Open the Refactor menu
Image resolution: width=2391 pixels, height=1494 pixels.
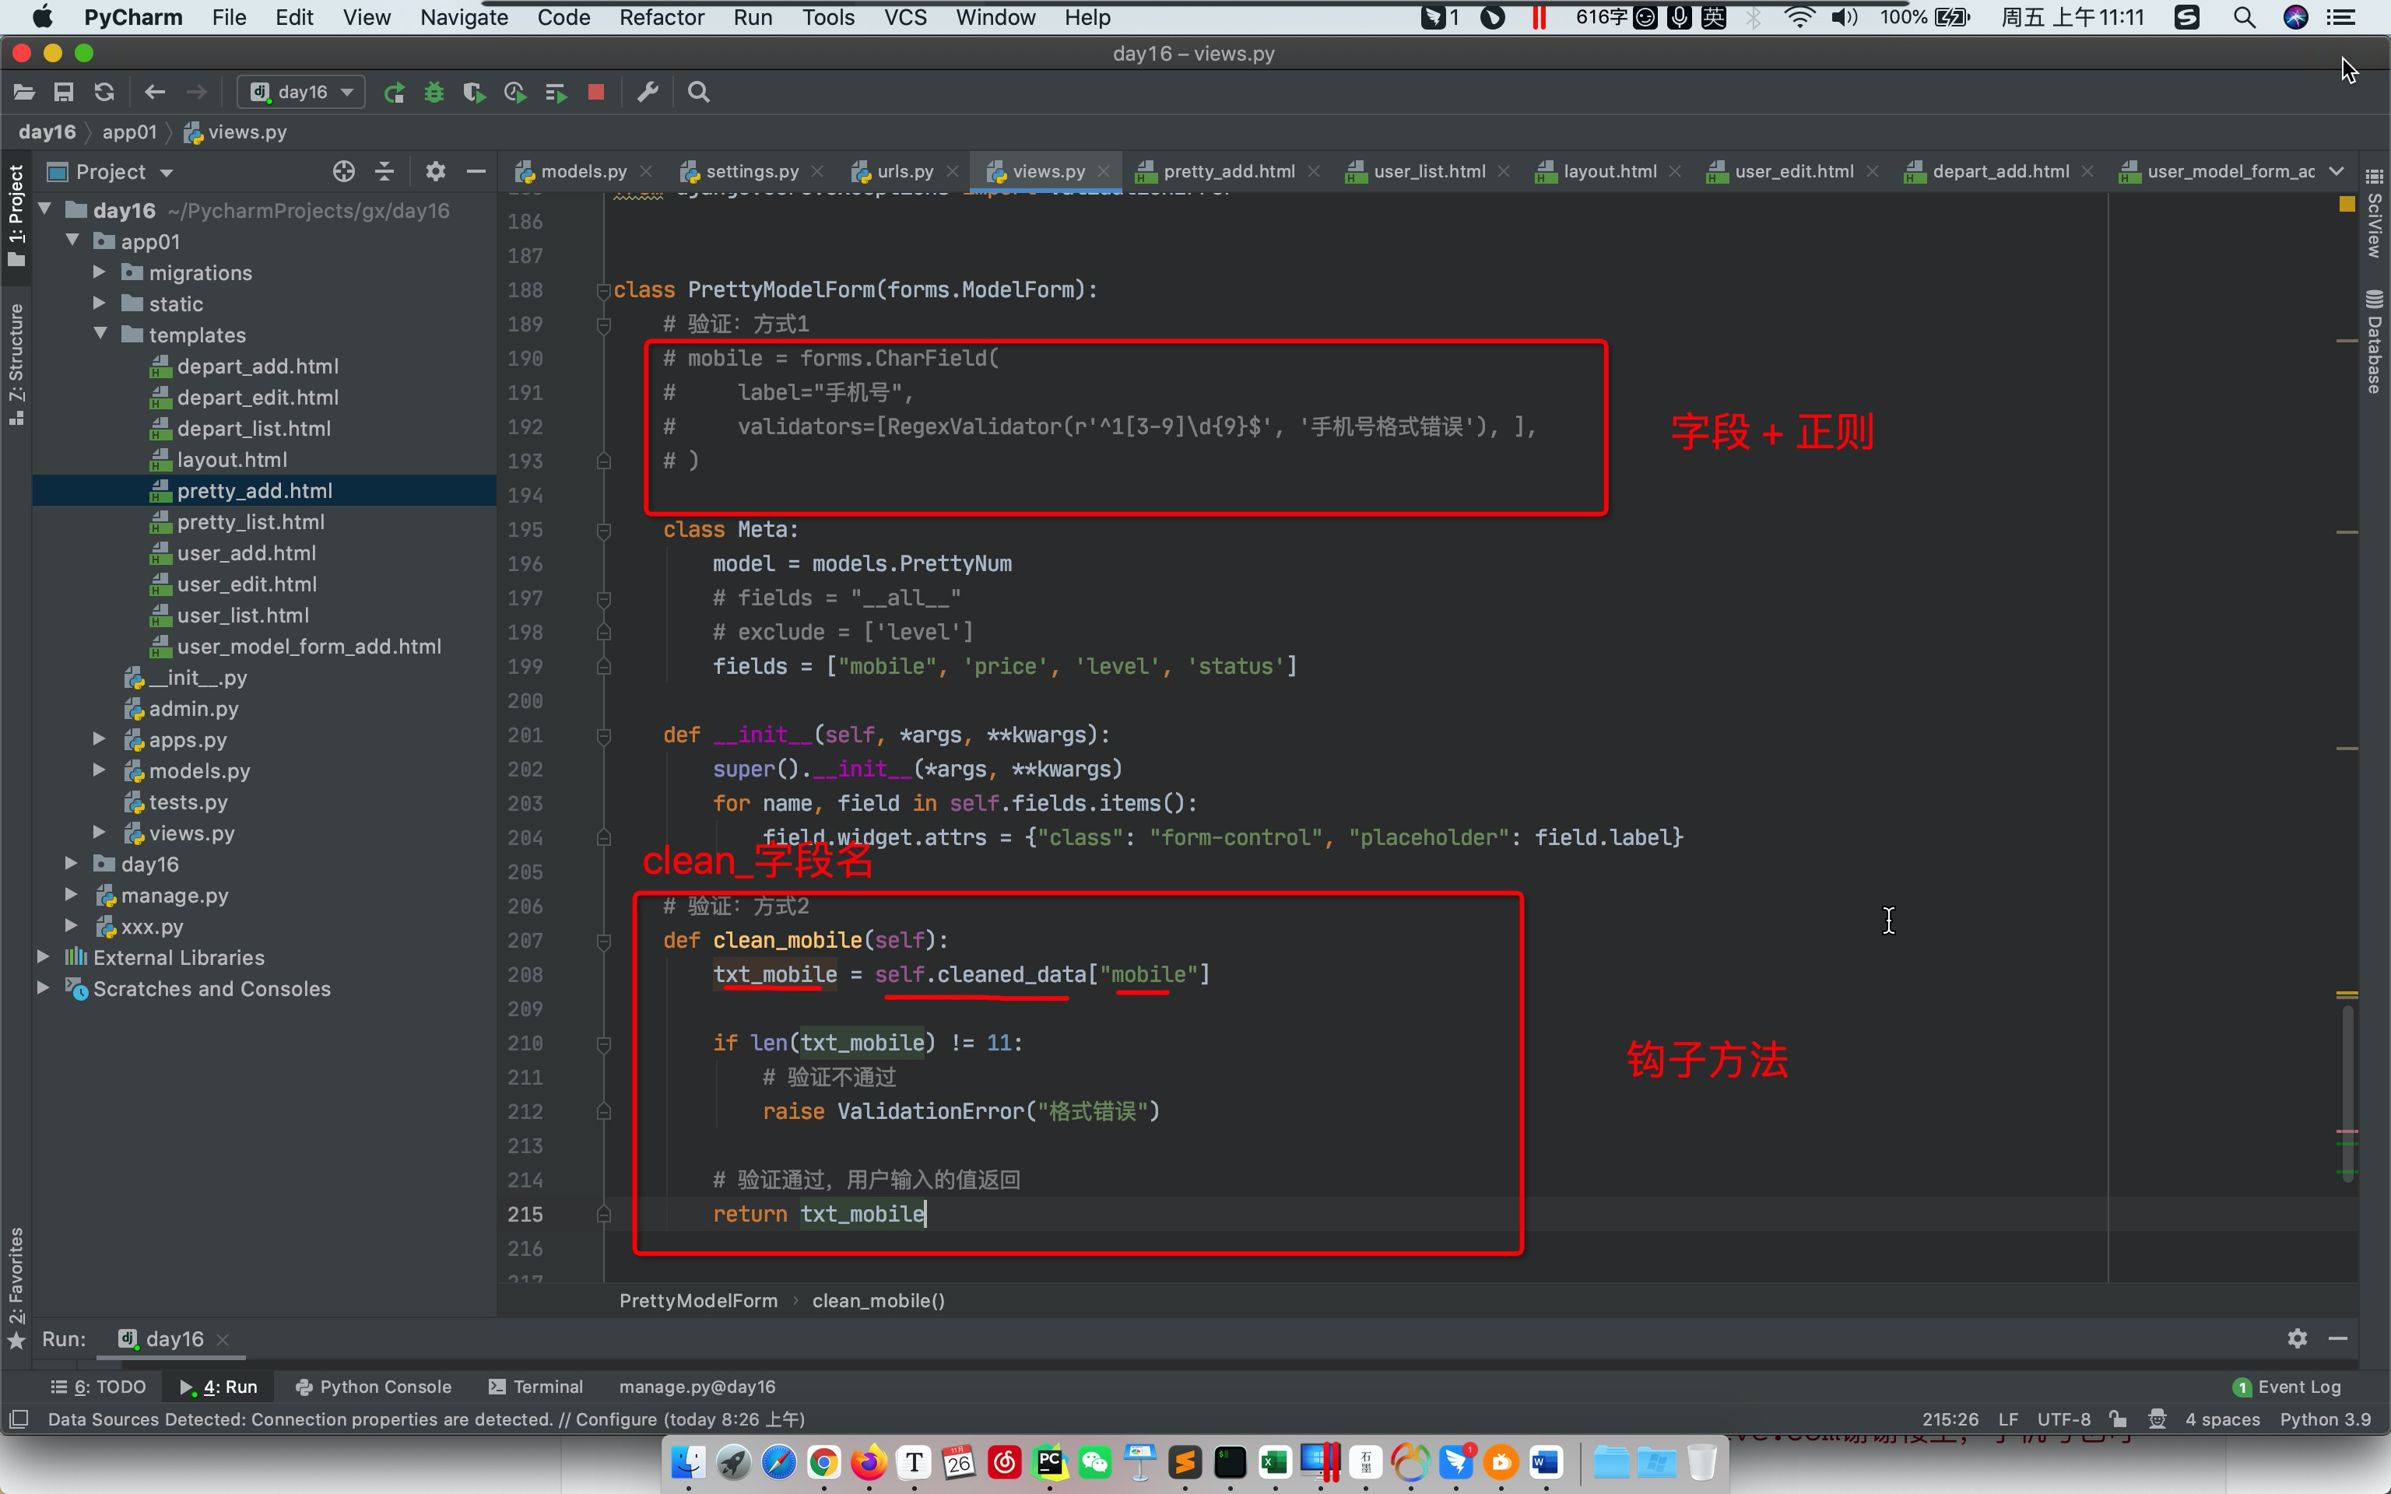(661, 17)
